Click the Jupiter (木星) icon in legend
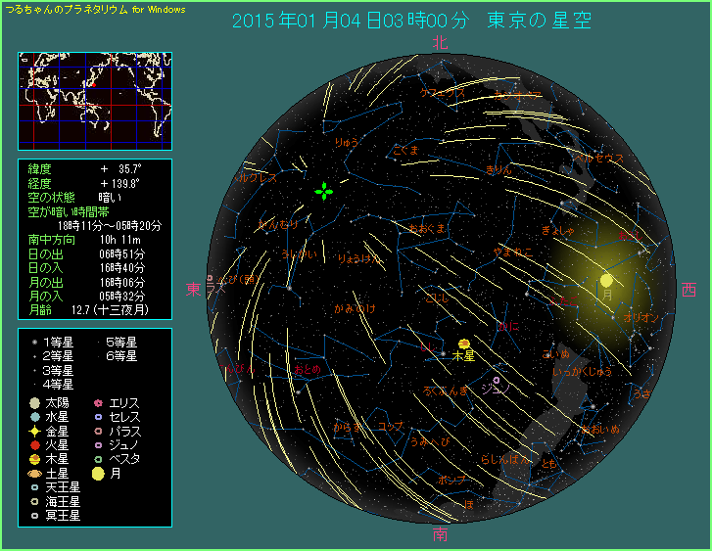The height and width of the screenshot is (551, 712). pyautogui.click(x=34, y=459)
